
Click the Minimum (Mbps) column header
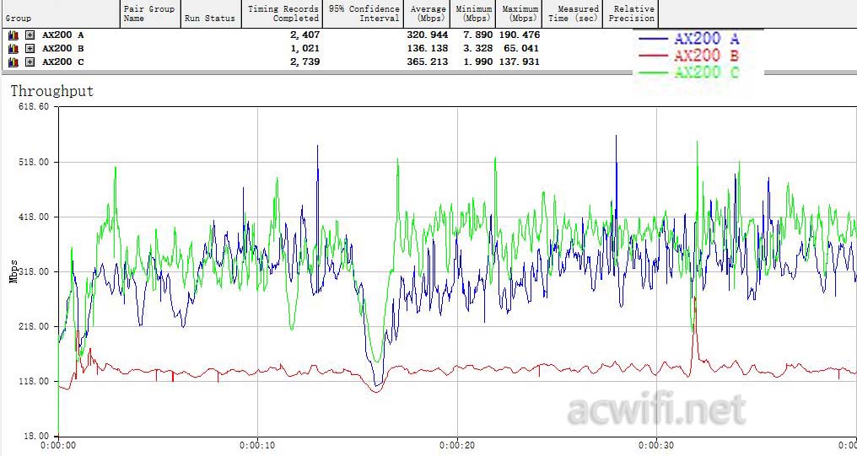coord(473,13)
